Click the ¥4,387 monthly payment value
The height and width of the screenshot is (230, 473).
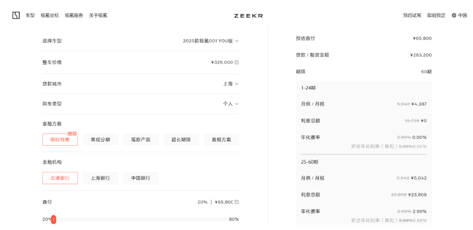[x=419, y=104]
